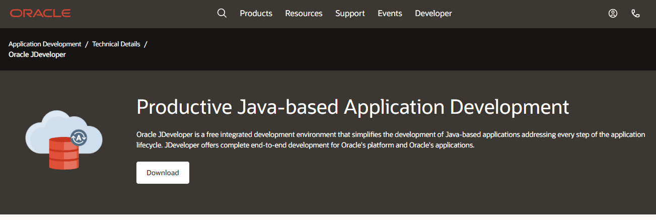This screenshot has width=656, height=220.
Task: Open the account profile icon
Action: coord(613,14)
